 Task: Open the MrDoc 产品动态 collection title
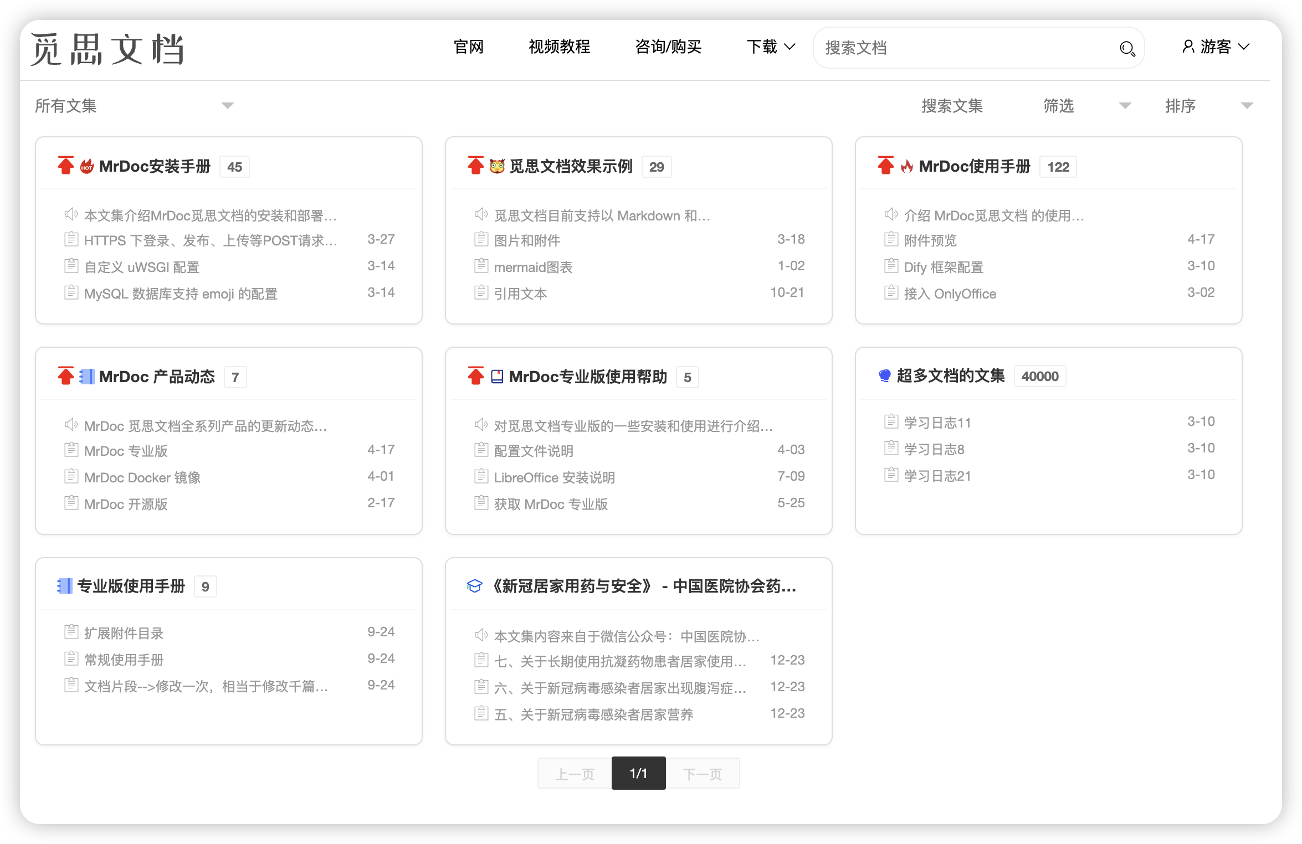(157, 377)
